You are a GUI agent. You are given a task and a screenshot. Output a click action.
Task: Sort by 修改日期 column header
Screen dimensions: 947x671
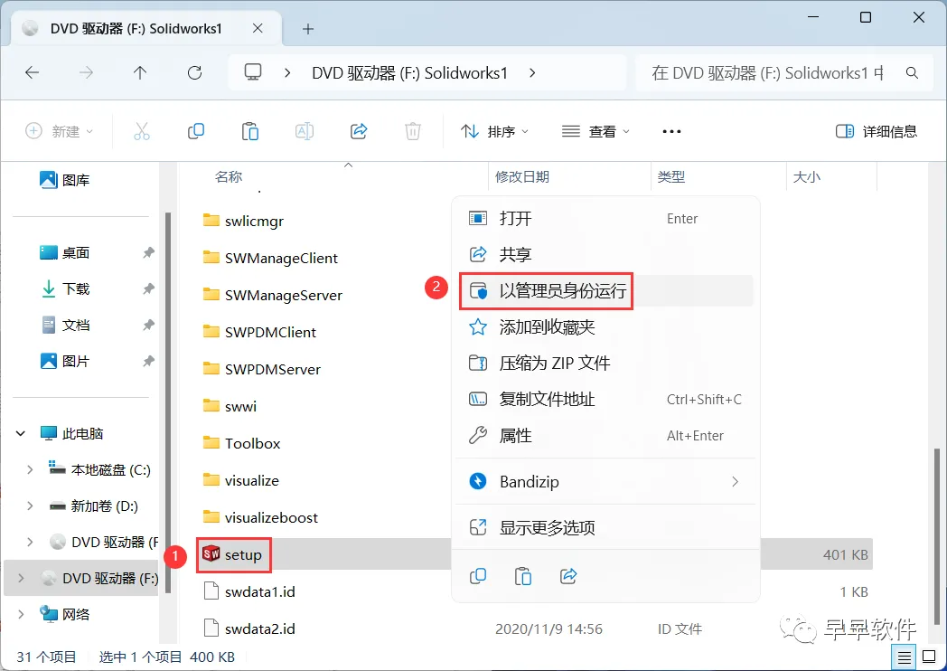click(521, 177)
